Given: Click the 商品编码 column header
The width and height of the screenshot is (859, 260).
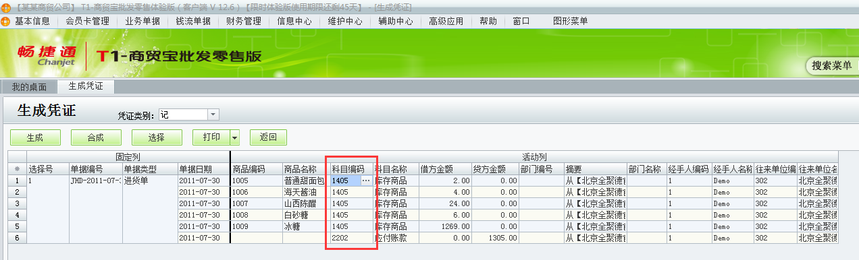Looking at the screenshot, I should point(257,168).
